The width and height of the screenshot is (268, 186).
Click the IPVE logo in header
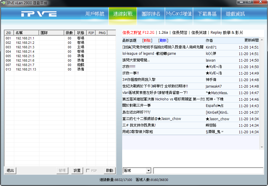coord(39,14)
